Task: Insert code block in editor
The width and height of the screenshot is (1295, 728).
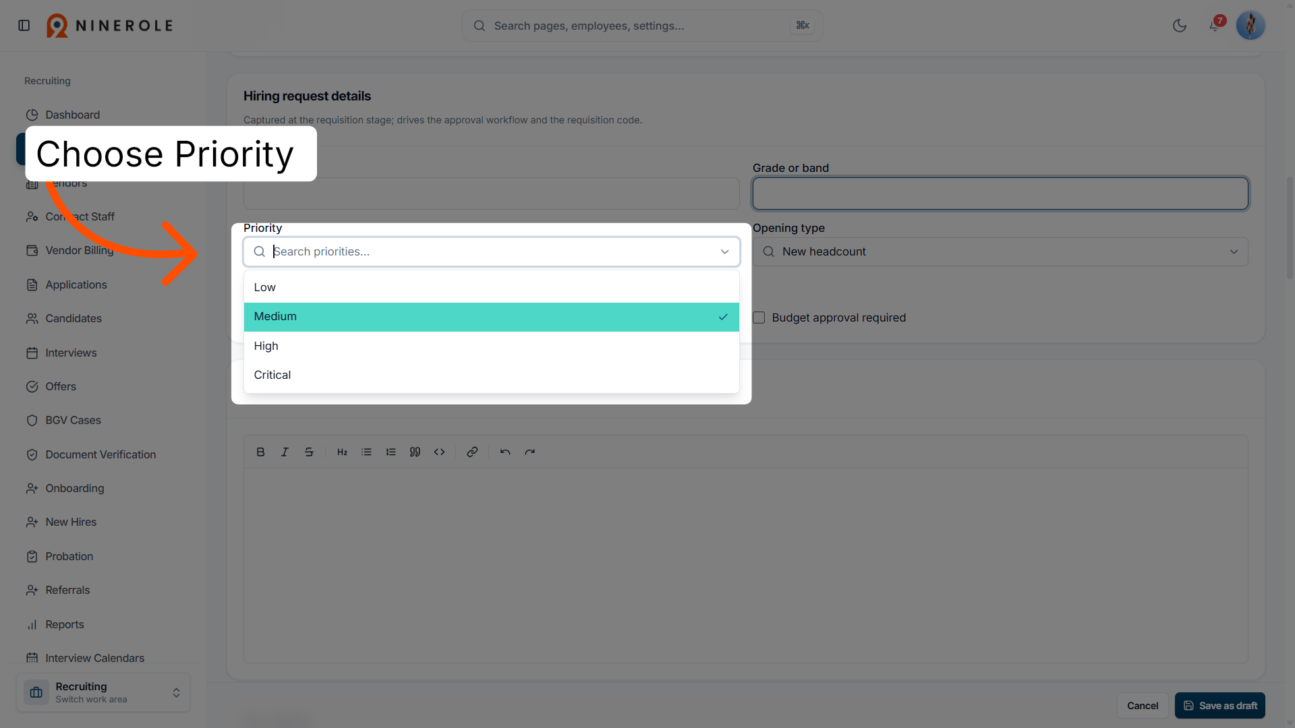Action: point(439,452)
